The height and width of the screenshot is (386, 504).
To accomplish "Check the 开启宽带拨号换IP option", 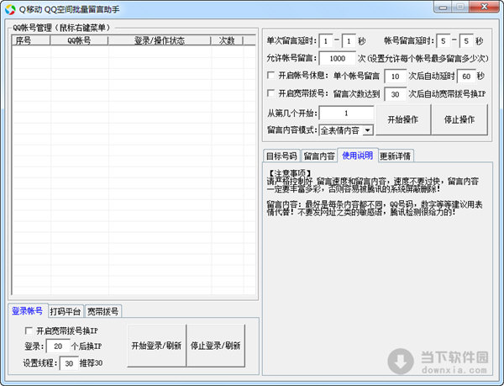I will click(x=30, y=330).
